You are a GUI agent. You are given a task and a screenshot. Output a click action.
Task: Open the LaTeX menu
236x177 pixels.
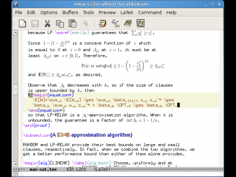click(127, 12)
